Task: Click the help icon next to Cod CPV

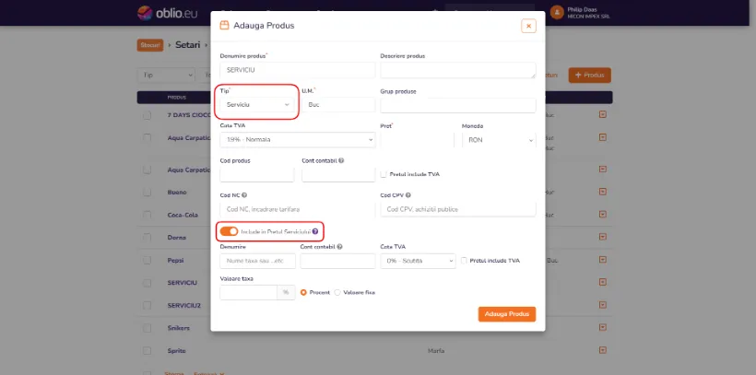Action: [x=408, y=195]
